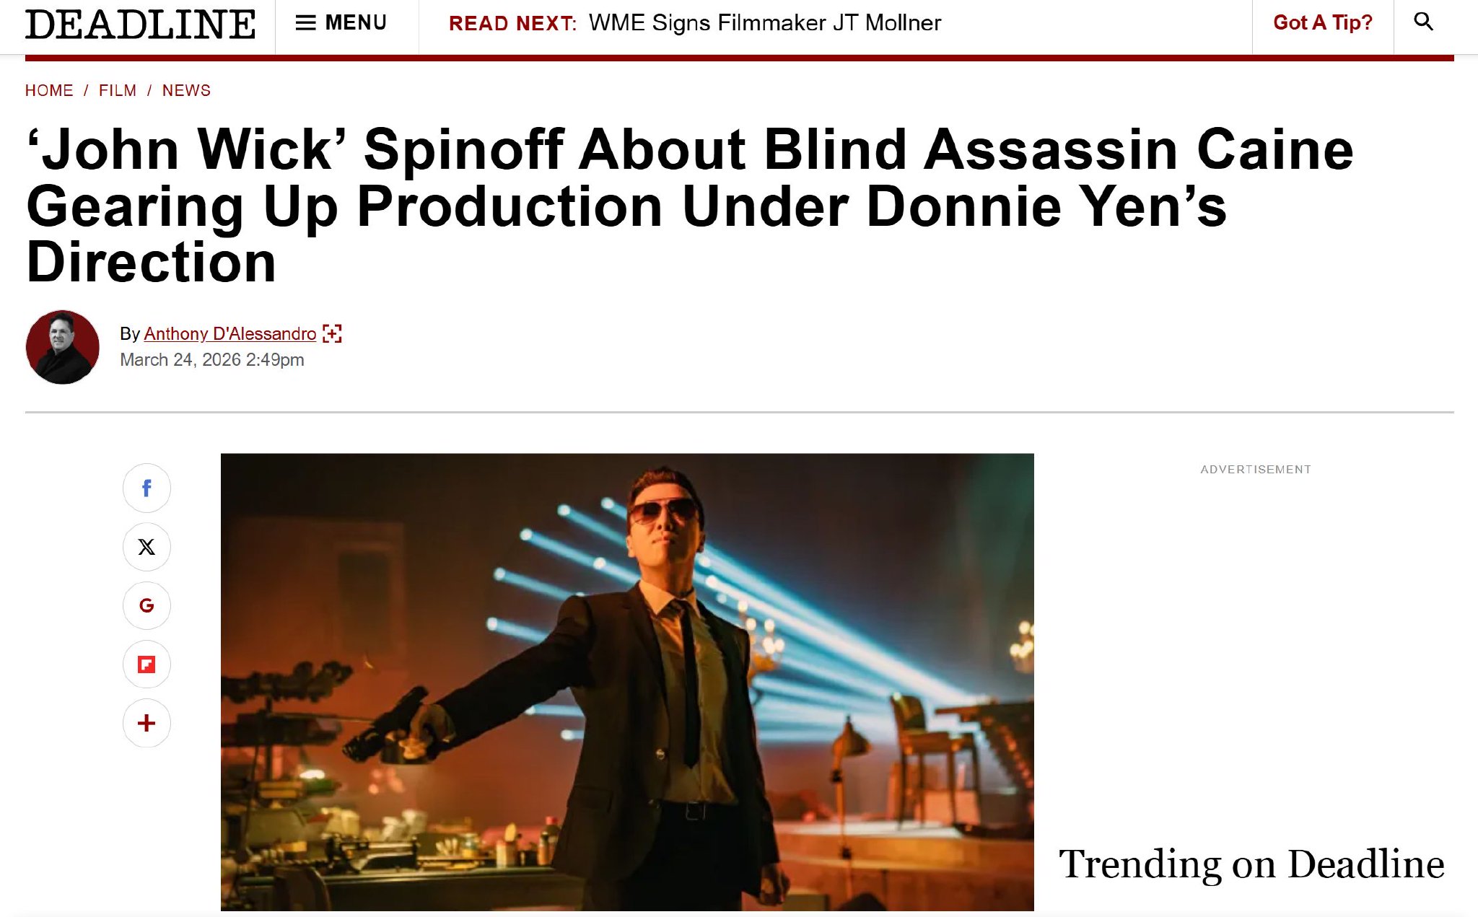Open the author avatar photo
Screen dimensions: 1478x917
63,347
